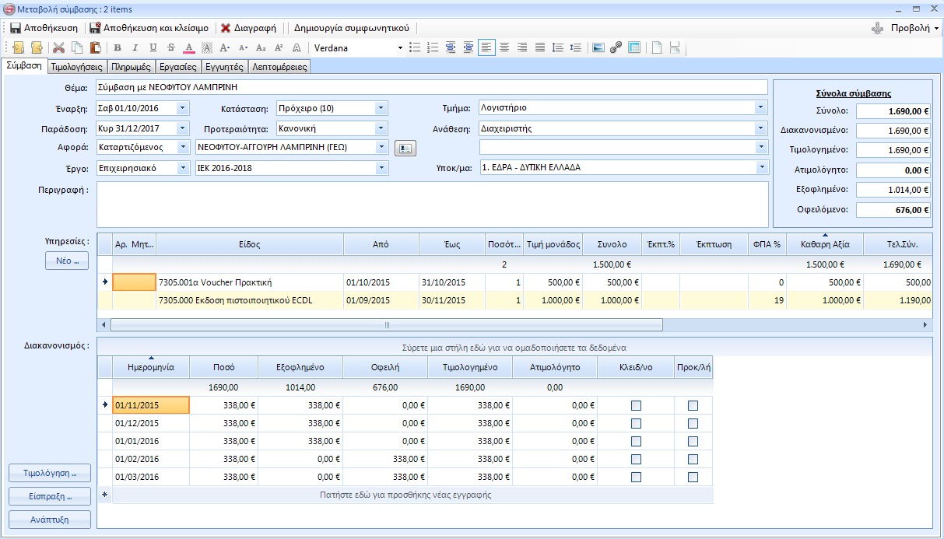This screenshot has width=944, height=539.
Task: Click the Cut scissors icon
Action: point(58,48)
